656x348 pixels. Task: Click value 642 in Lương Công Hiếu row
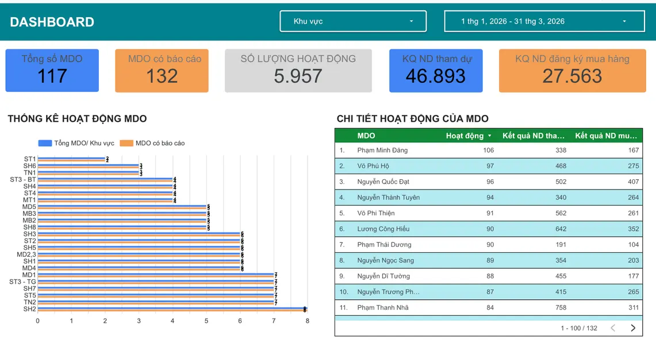tap(561, 229)
